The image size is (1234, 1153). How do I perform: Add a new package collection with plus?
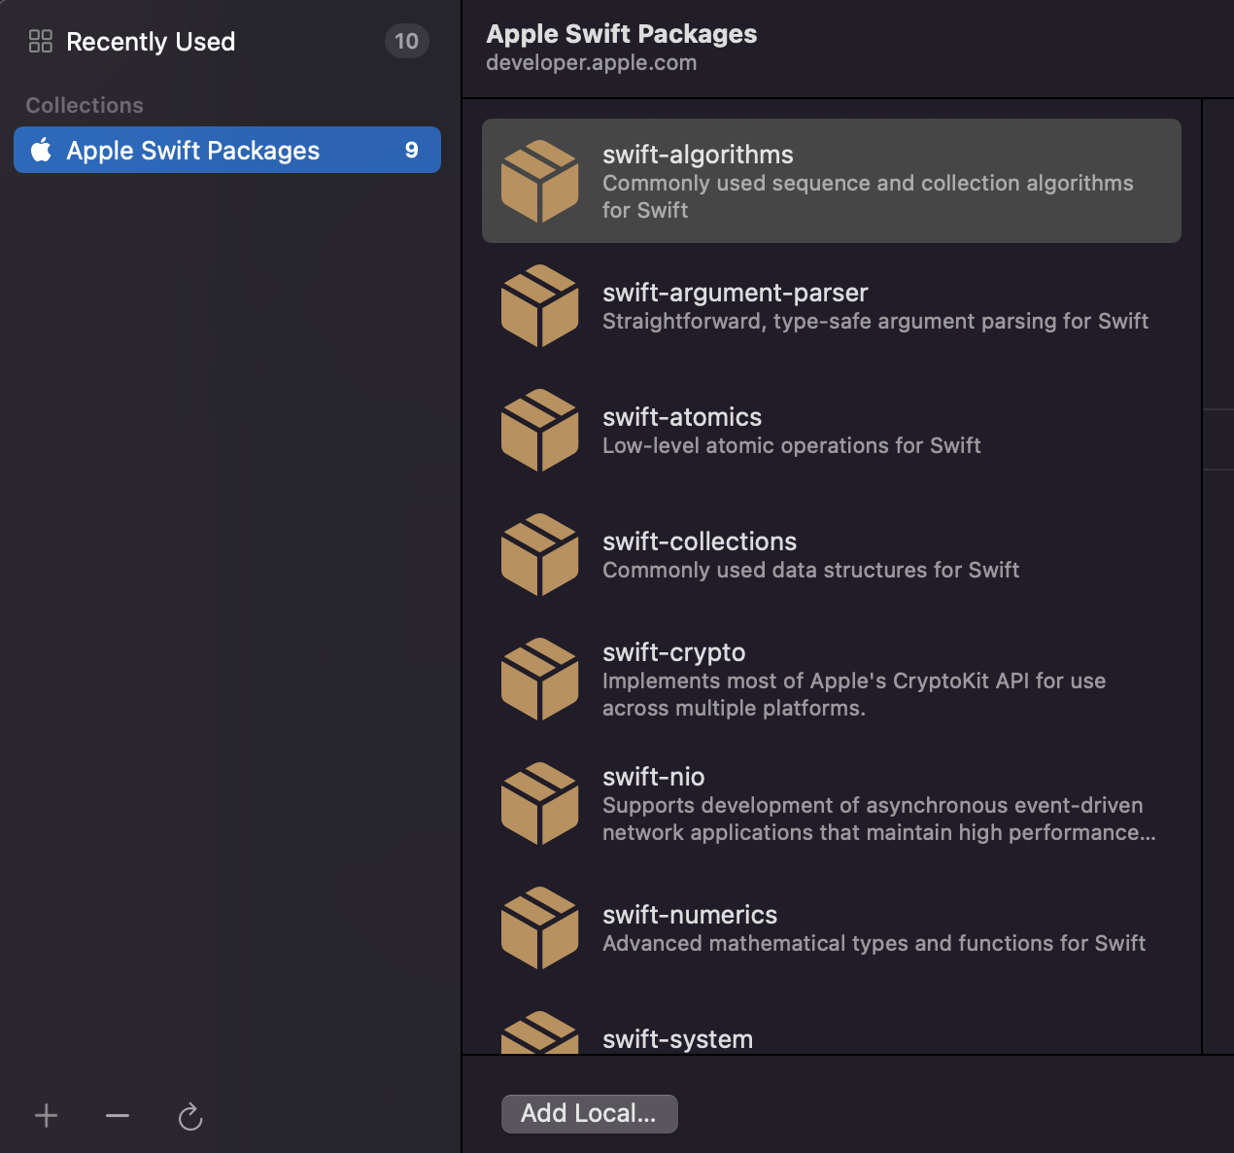47,1115
